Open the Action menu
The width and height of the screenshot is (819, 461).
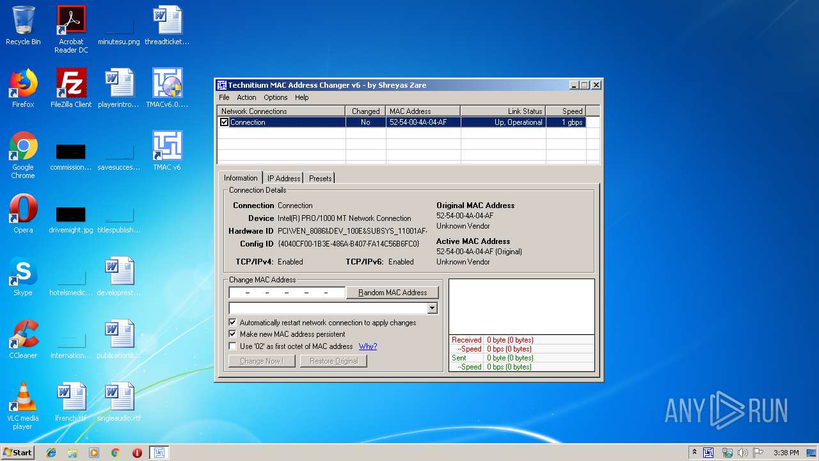(x=246, y=97)
